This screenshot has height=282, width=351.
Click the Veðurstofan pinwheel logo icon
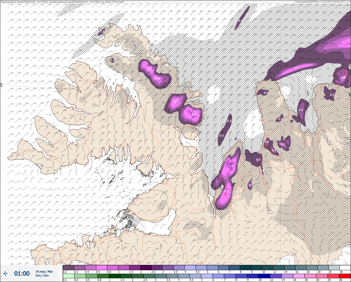[5, 273]
